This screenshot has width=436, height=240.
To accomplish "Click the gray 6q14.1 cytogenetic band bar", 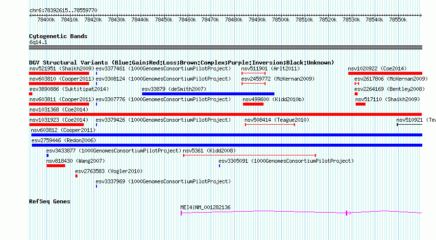I will coord(225,47).
